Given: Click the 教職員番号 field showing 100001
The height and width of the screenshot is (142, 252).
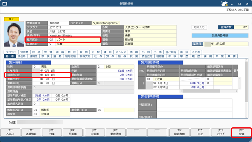Looking at the screenshot, I should [58, 23].
